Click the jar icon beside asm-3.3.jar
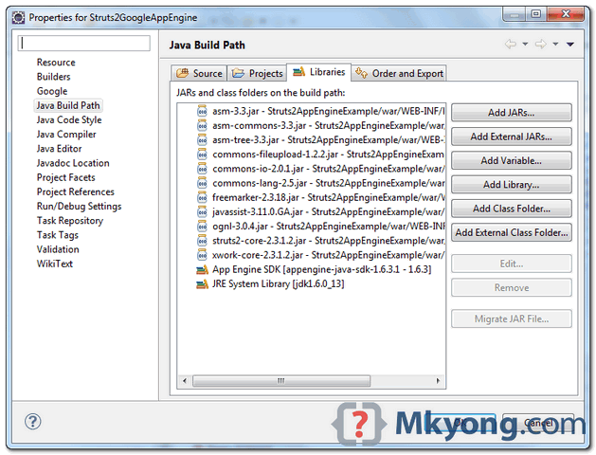Image resolution: width=596 pixels, height=455 pixels. tap(202, 111)
